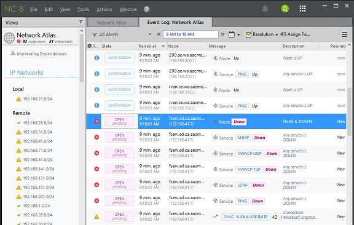
Task: Open the notifications bell icon
Action: (x=265, y=9)
